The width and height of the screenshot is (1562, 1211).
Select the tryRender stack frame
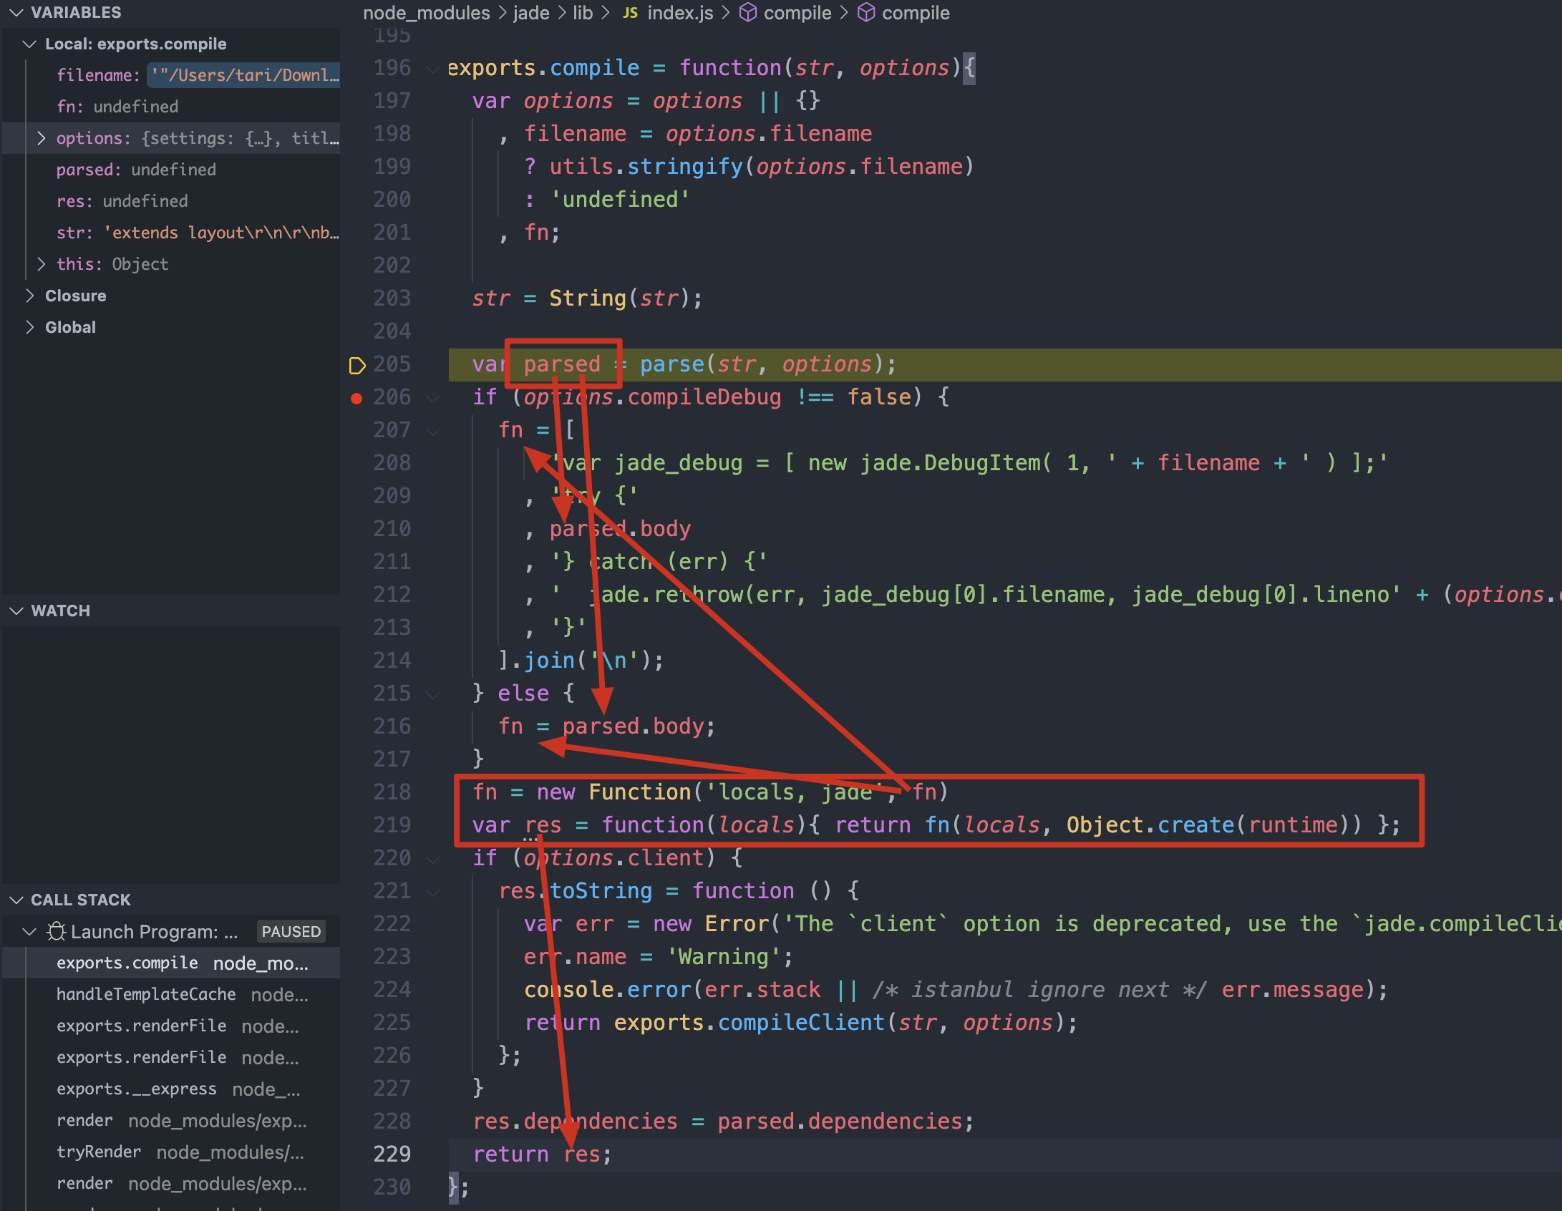coord(99,1152)
